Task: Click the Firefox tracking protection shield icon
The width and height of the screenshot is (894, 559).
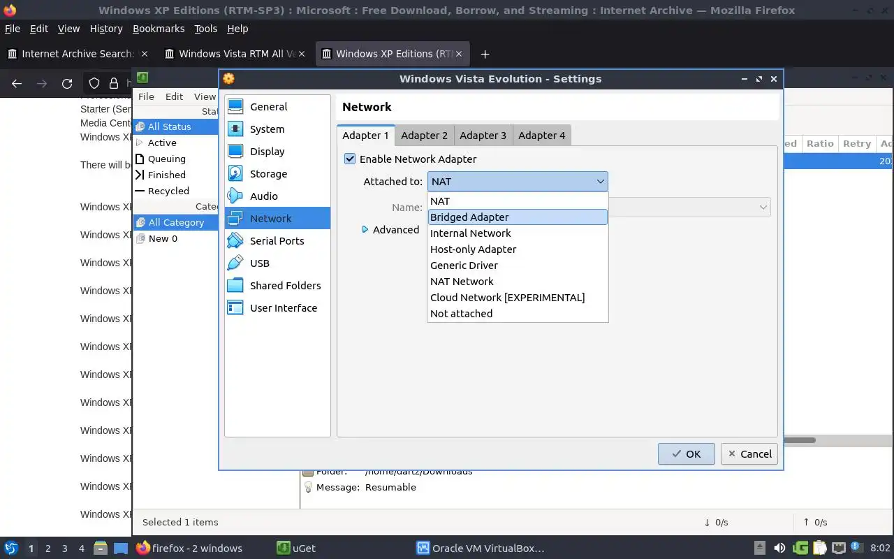Action: [94, 83]
